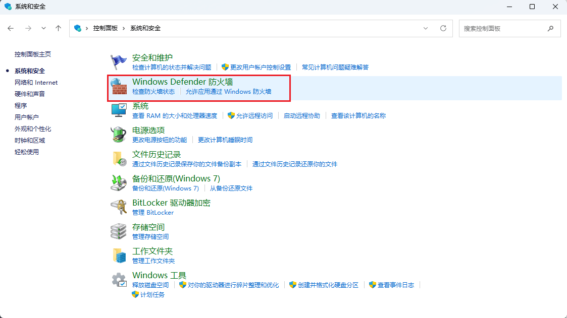Image resolution: width=567 pixels, height=318 pixels.
Task: Open the 备份和还原 drive icon
Action: click(119, 183)
